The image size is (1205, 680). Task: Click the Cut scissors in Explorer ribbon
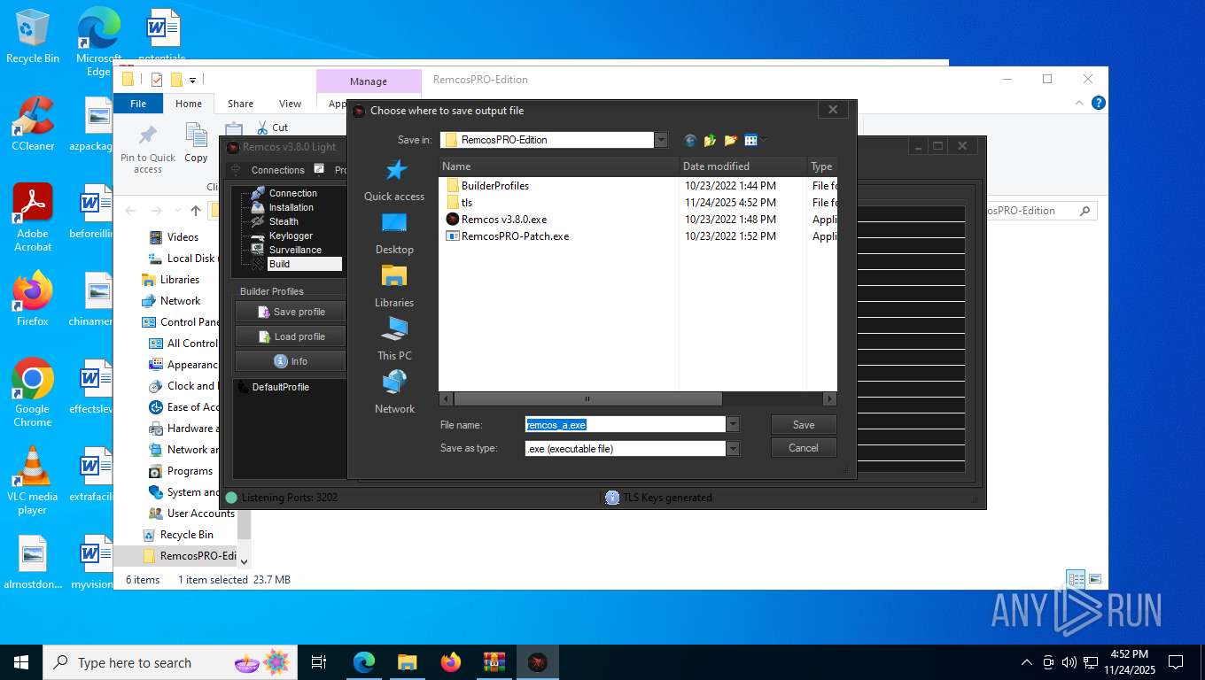(x=273, y=127)
